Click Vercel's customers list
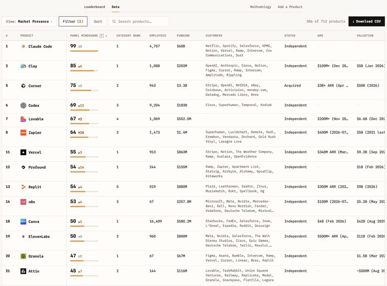The width and height of the screenshot is (387, 286). pos(239,154)
